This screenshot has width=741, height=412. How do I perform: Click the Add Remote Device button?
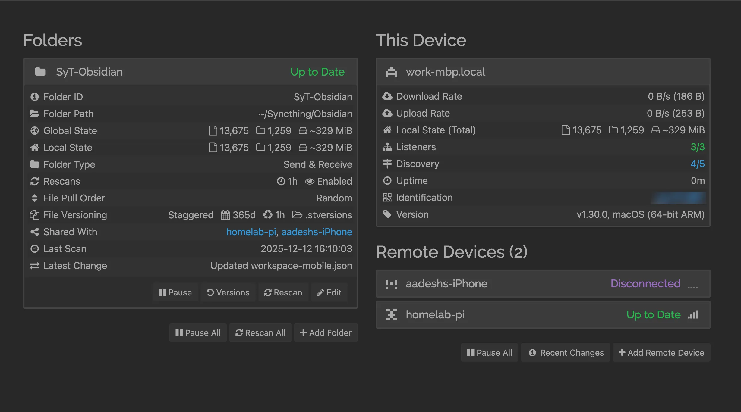pyautogui.click(x=661, y=352)
